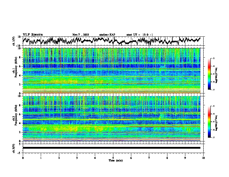Click the "-7" tick of ch.2 colorbar
The image size is (229, 177).
click(x=213, y=137)
